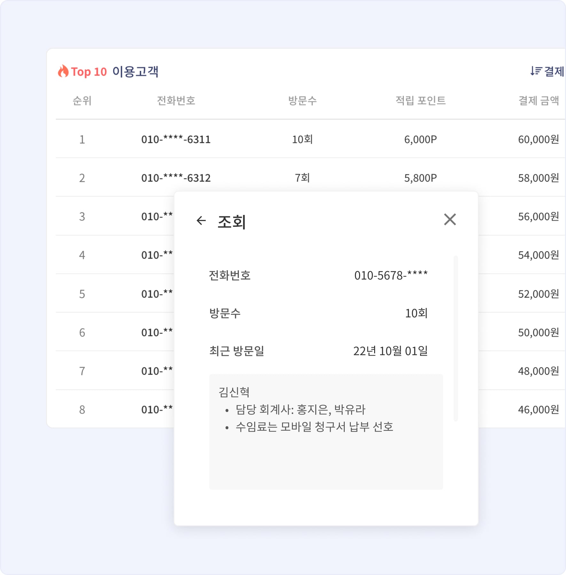Close the 조회 dialog with the X
Screen dimensions: 566x575
click(450, 219)
